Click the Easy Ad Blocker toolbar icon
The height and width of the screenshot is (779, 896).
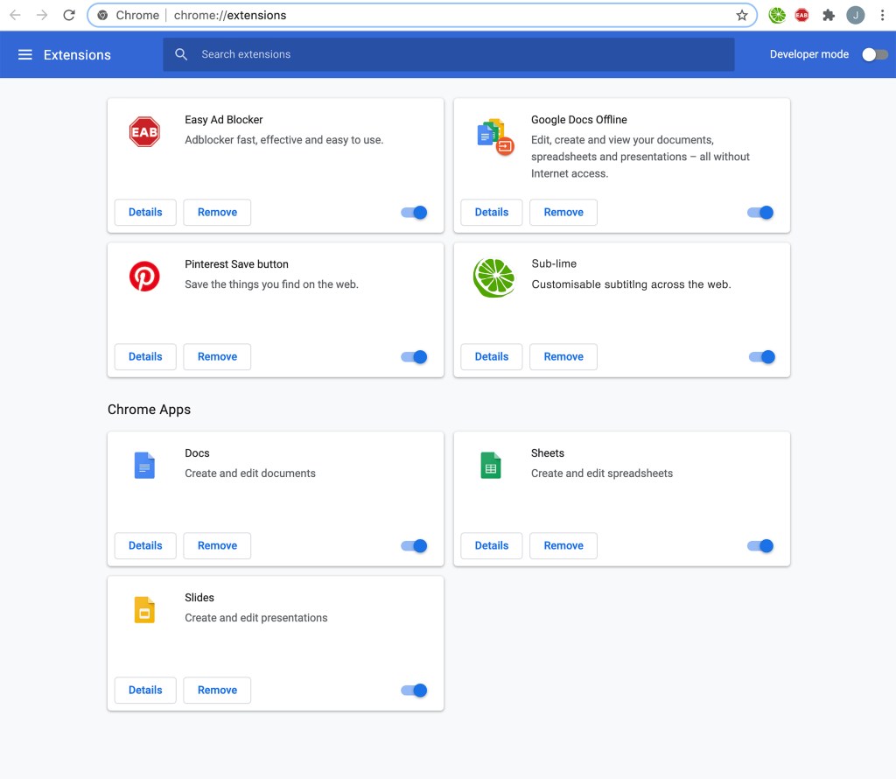pos(802,15)
